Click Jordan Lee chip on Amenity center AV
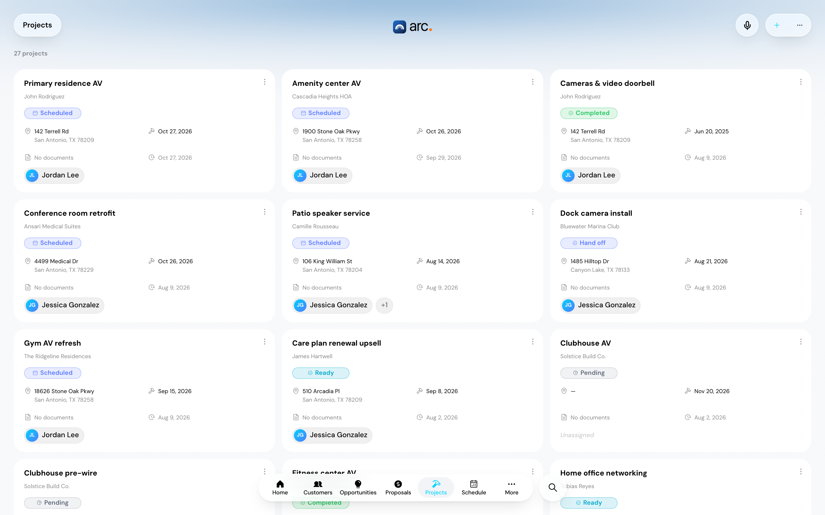 (x=322, y=175)
